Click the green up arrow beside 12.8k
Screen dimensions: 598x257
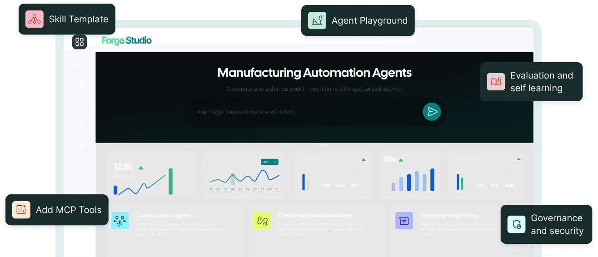141,168
